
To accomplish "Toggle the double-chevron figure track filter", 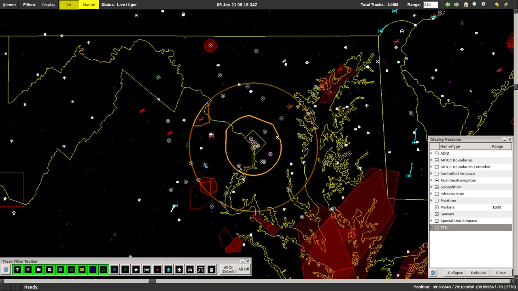I will 201,270.
